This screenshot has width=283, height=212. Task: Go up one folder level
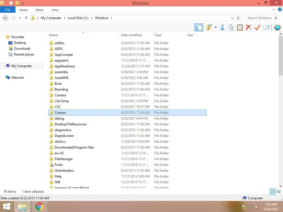(26, 18)
